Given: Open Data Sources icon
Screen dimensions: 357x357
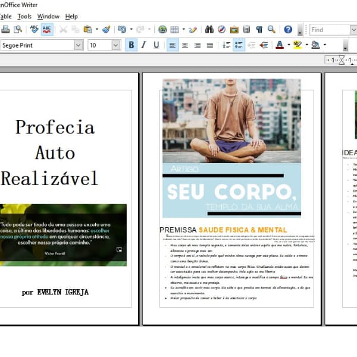Looking at the screenshot, I should 246,29.
